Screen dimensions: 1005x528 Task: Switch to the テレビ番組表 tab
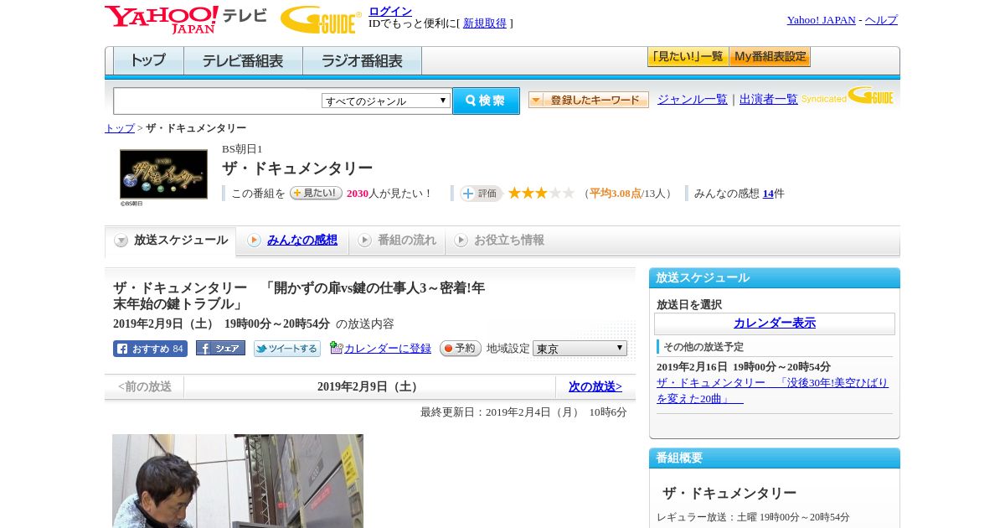point(243,61)
